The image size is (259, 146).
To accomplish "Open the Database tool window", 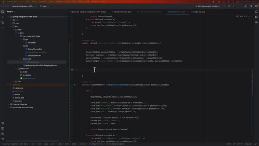I will 256,17.
